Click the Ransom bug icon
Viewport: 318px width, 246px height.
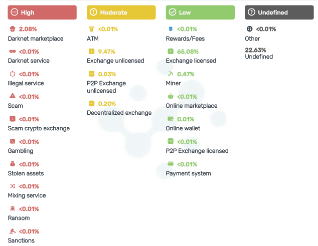pos(13,209)
